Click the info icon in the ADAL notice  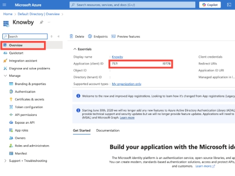[78, 110]
